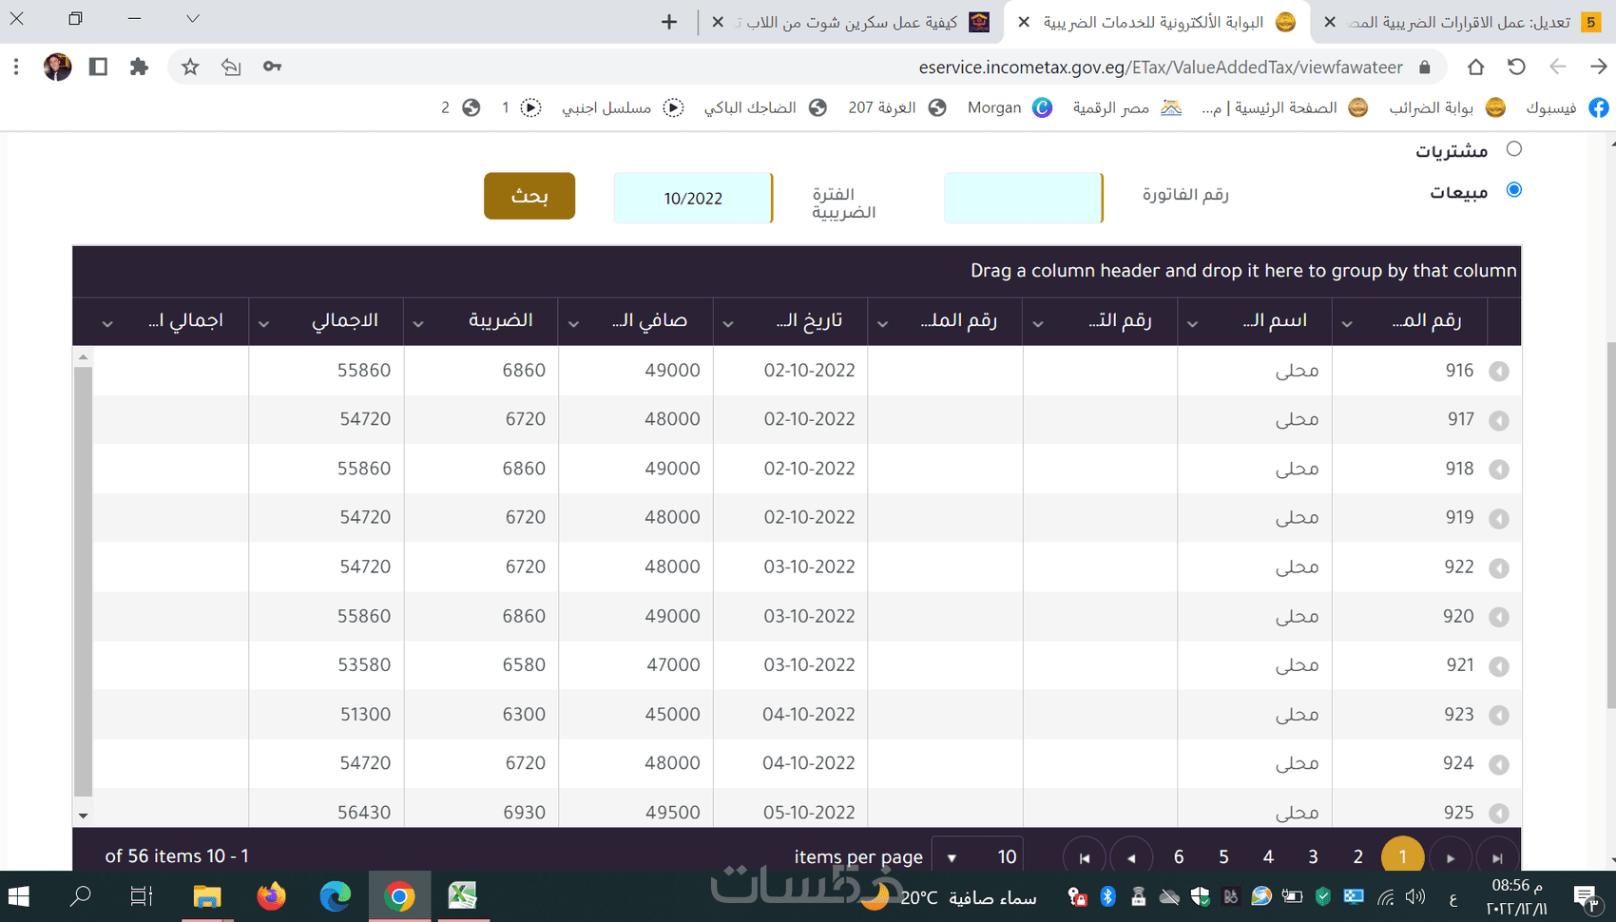This screenshot has height=922, width=1616.
Task: Click the browser address bar URL
Action: point(1160,67)
